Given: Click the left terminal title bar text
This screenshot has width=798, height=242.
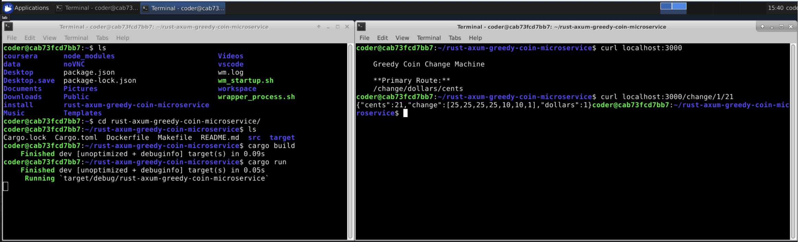Looking at the screenshot, I should click(164, 27).
